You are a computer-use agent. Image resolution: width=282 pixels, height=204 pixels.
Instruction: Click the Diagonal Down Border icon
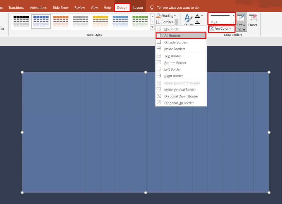click(x=159, y=96)
